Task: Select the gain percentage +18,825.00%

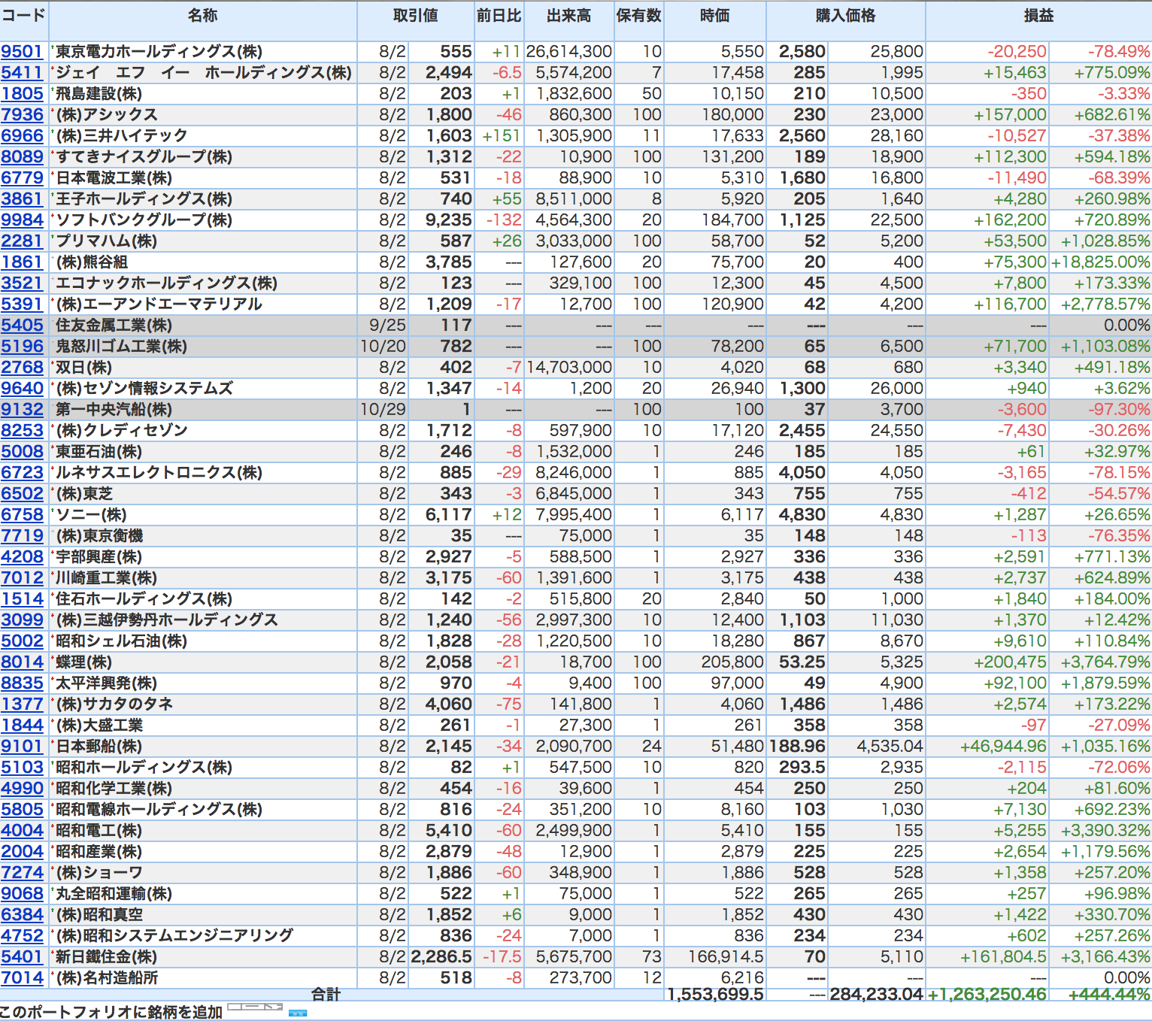Action: coord(1101,262)
